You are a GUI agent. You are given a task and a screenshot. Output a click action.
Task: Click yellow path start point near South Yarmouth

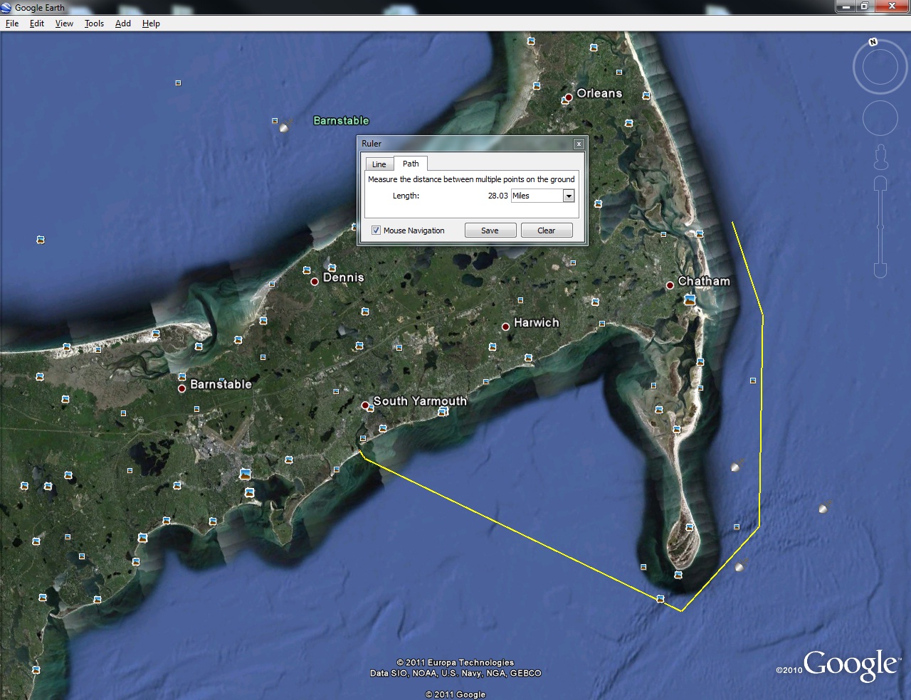[x=360, y=450]
